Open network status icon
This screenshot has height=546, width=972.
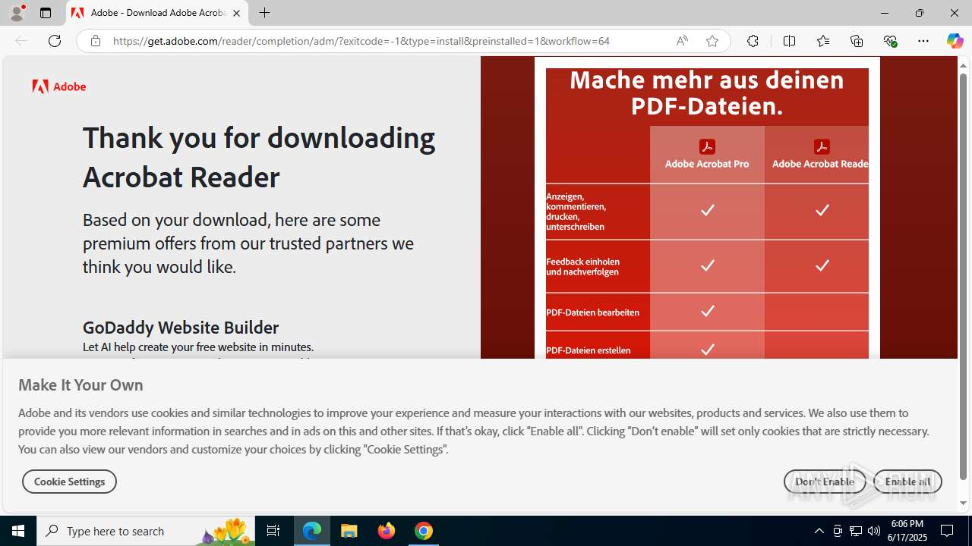(856, 531)
